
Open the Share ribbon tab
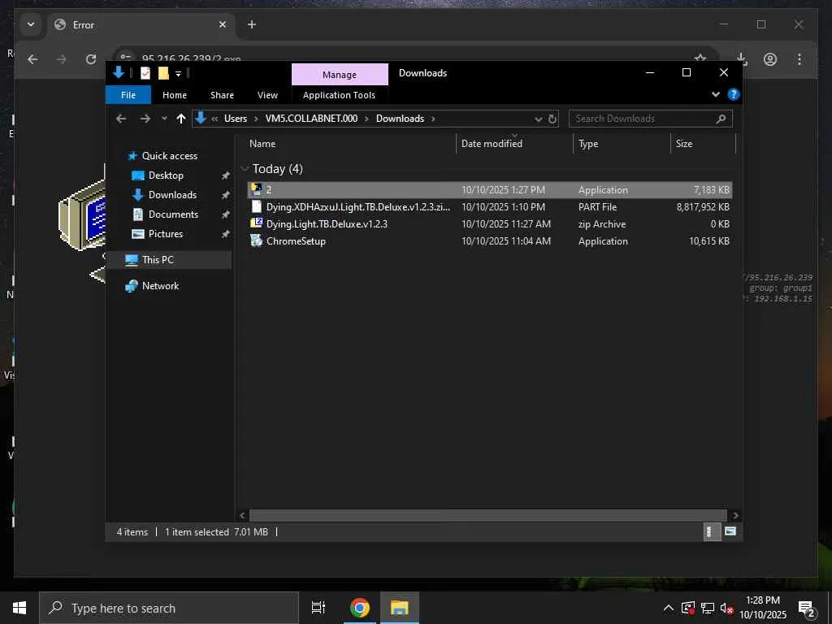point(222,95)
